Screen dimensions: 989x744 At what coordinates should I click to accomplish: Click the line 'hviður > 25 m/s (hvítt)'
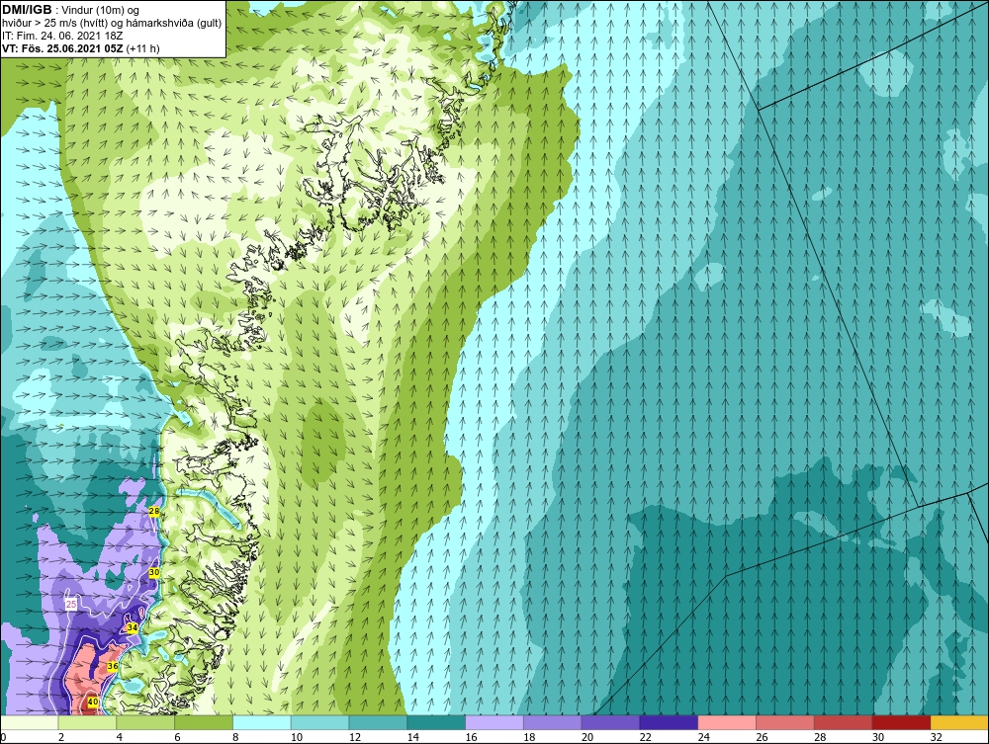pyautogui.click(x=58, y=24)
